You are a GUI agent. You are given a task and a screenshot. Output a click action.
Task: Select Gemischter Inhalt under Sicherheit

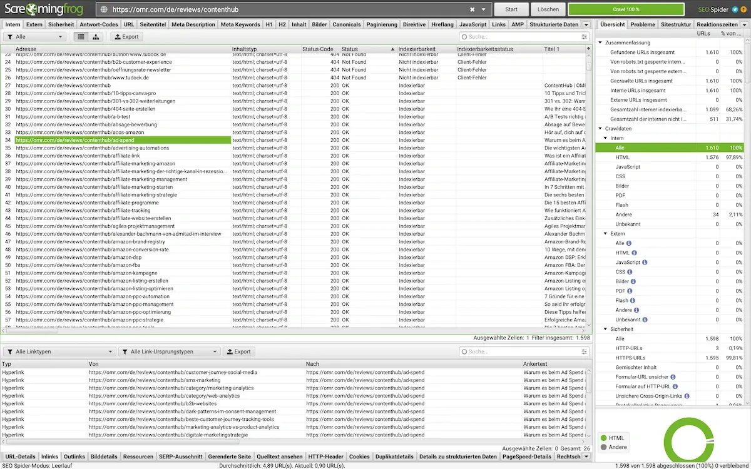pos(670,367)
